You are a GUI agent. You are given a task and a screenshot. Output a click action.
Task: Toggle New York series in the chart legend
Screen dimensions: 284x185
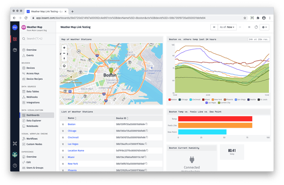point(217,99)
